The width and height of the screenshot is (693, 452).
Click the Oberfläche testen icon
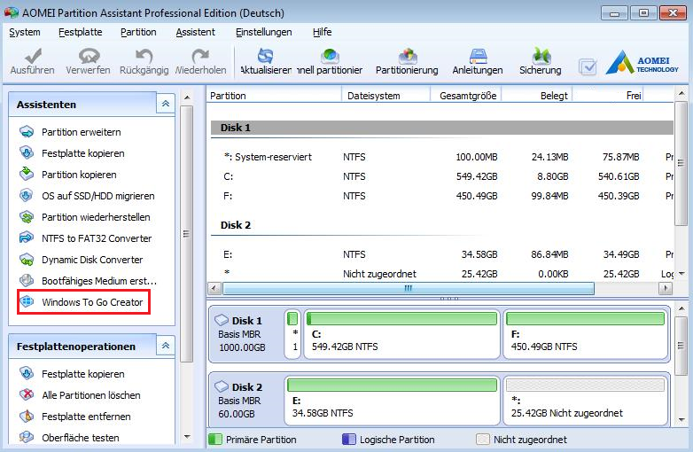coord(27,437)
